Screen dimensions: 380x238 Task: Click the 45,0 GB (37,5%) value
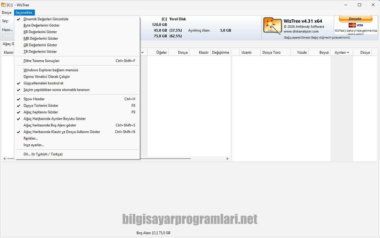(x=168, y=30)
